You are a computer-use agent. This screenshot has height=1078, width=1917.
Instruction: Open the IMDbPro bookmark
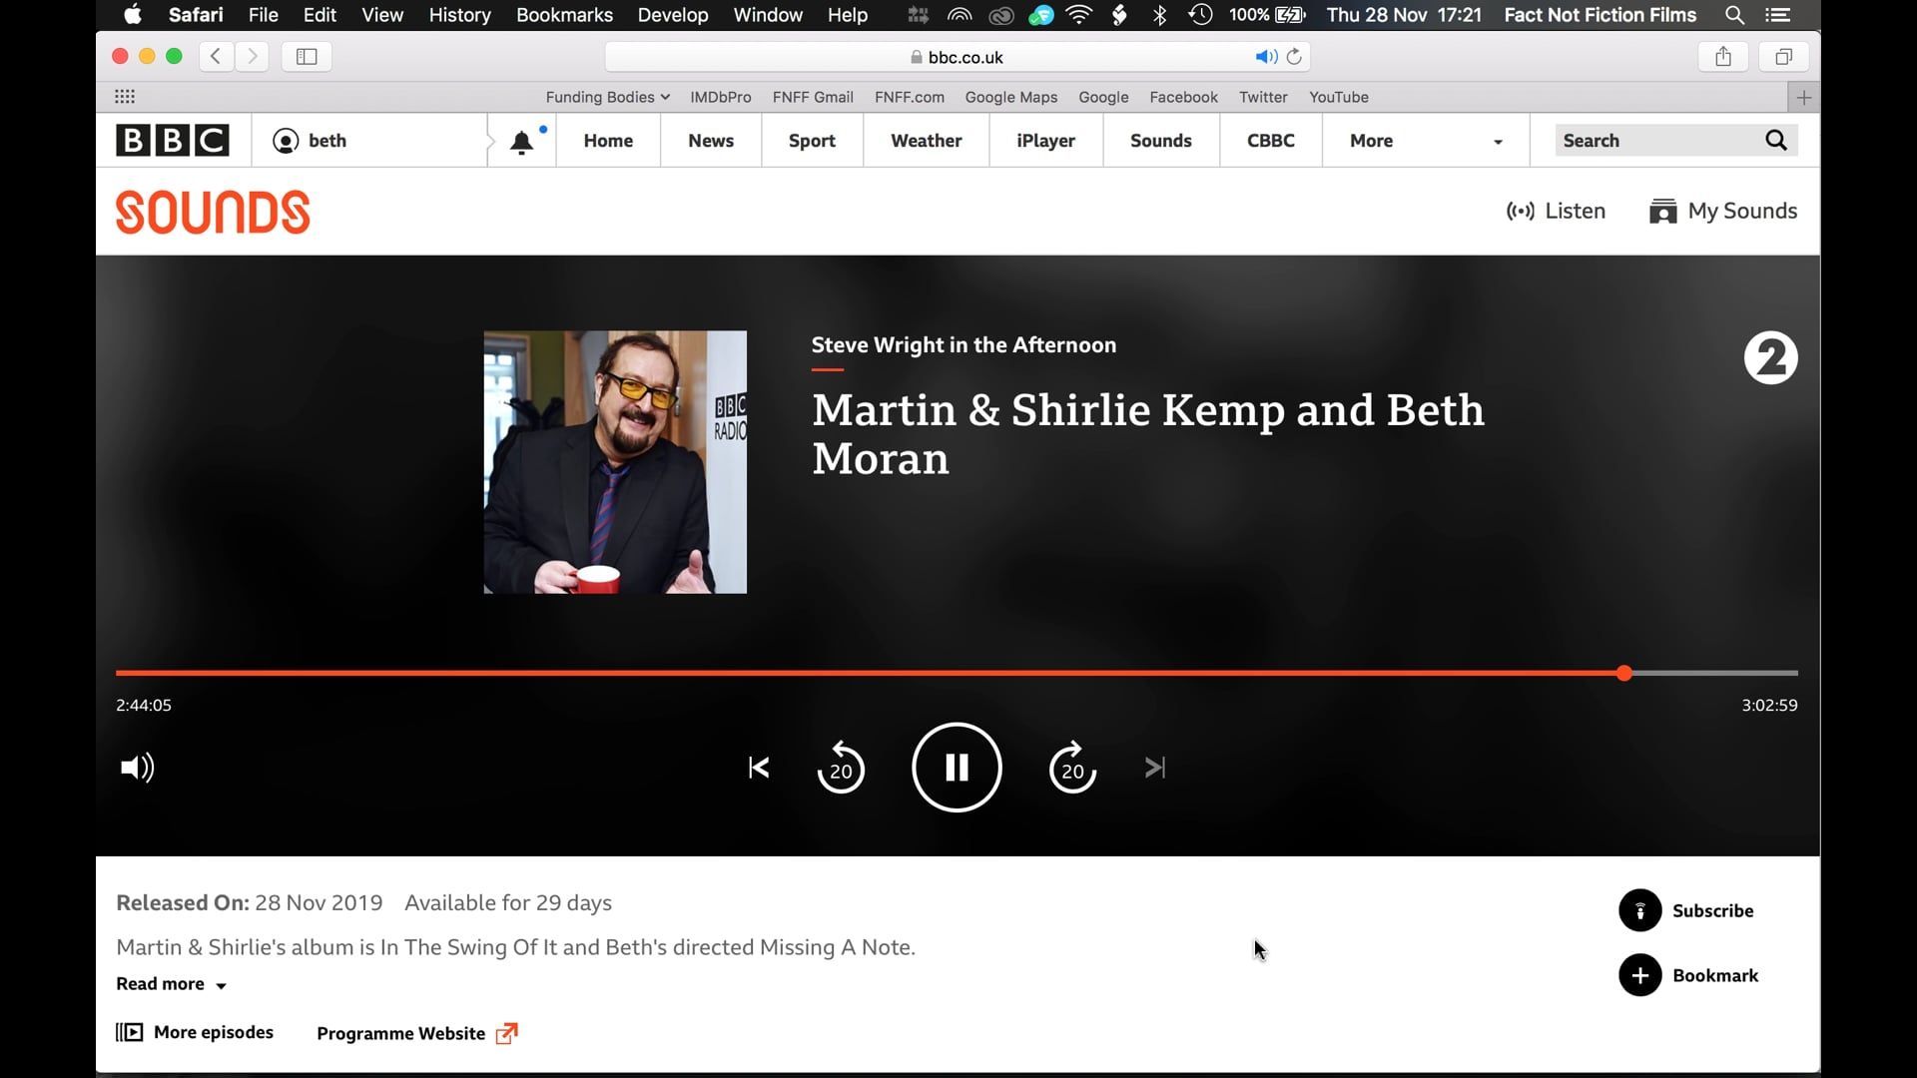[721, 97]
